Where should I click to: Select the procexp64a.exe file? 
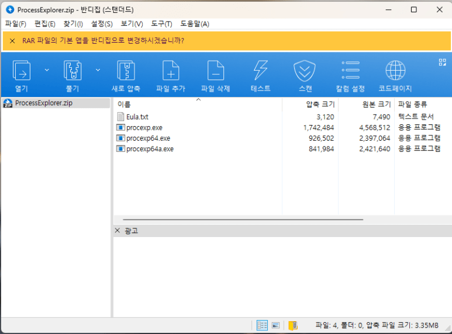150,149
